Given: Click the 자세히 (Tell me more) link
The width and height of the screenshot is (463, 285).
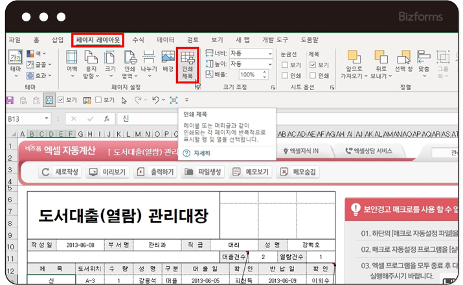Looking at the screenshot, I should point(199,154).
